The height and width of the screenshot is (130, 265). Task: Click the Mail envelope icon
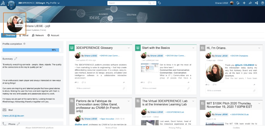point(4,110)
